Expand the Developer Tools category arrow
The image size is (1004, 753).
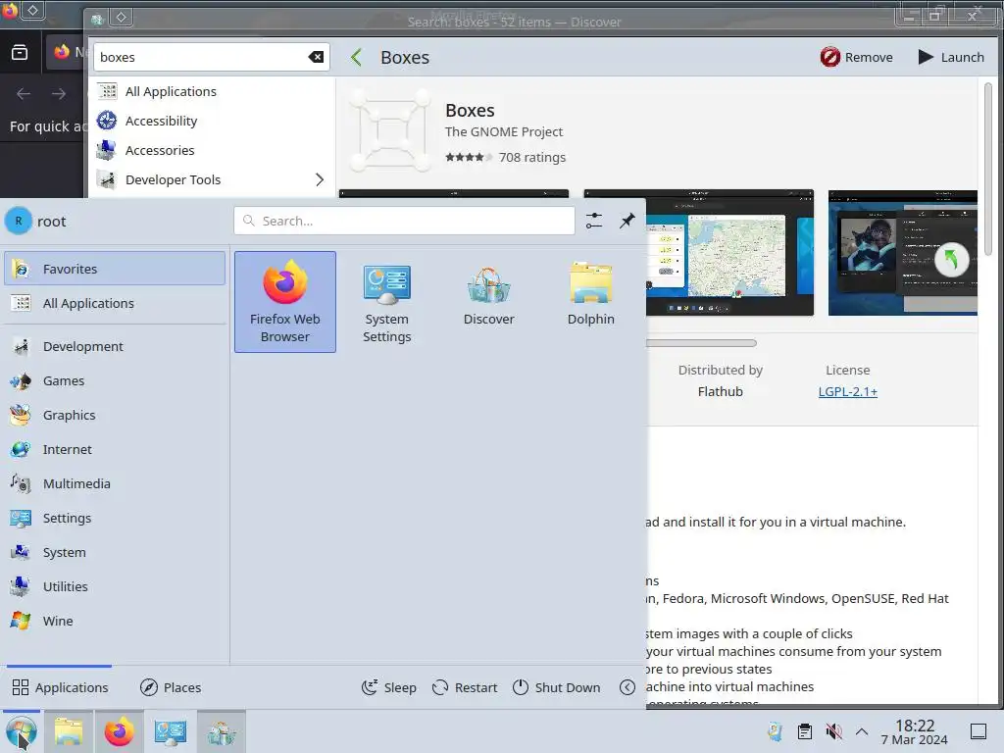pyautogui.click(x=320, y=180)
